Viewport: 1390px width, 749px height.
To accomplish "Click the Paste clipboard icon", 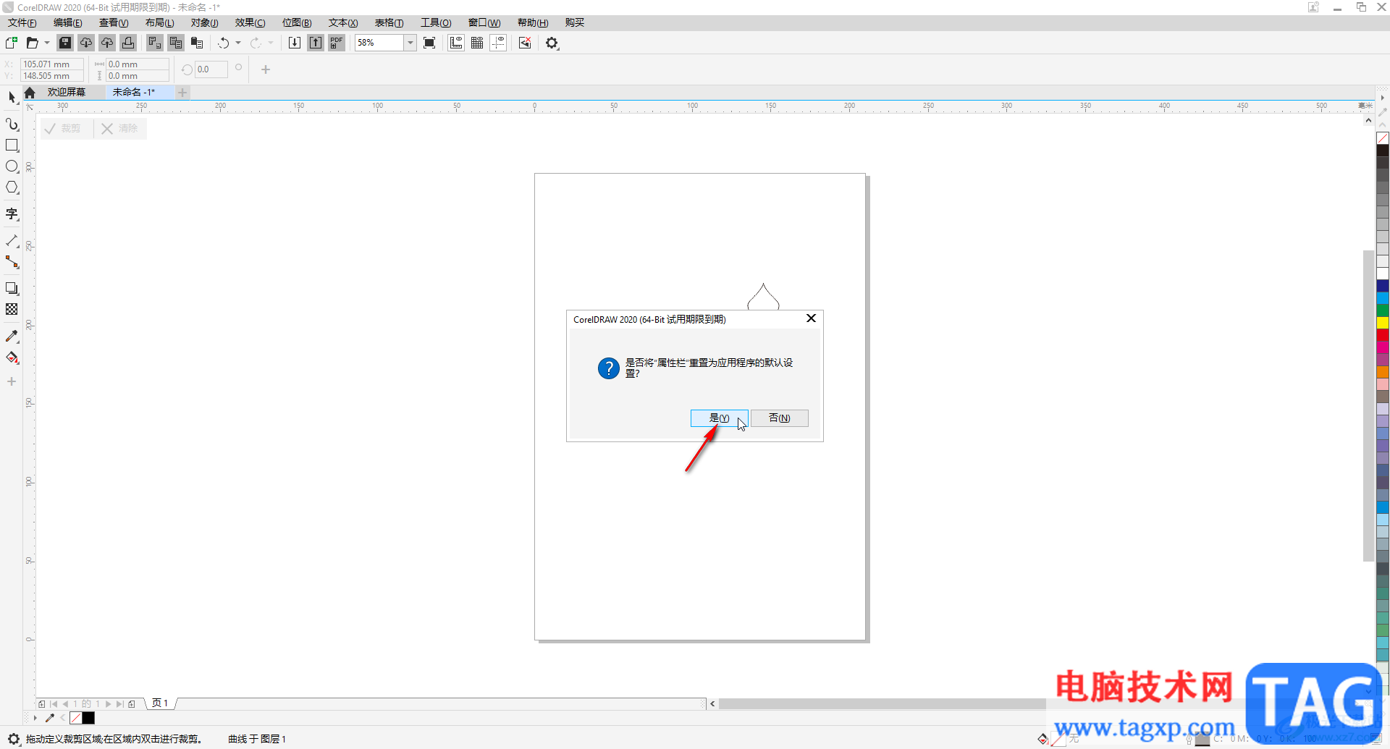I will (x=196, y=43).
